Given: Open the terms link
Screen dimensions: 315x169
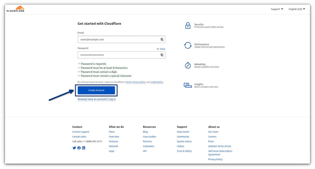Looking at the screenshot, I should coord(129,82).
